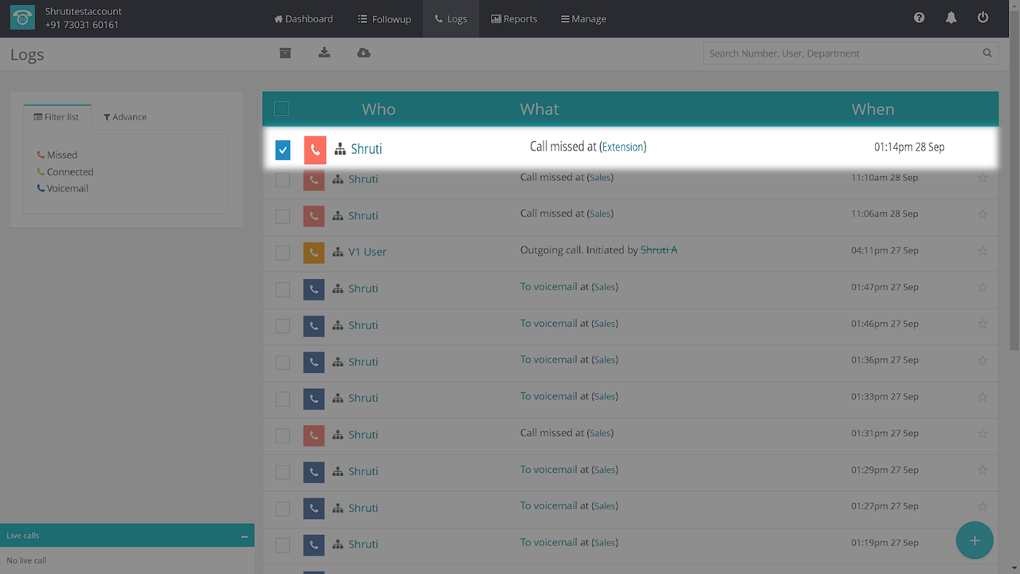Star the 11:10am 28 Sep call
The image size is (1020, 574).
982,178
